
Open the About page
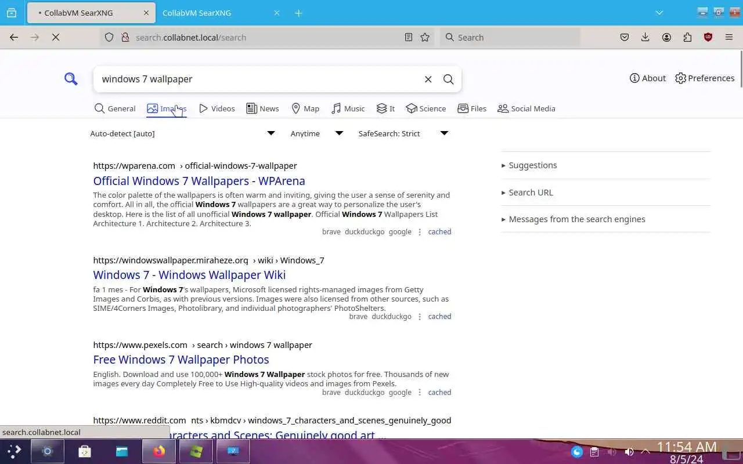click(x=648, y=78)
